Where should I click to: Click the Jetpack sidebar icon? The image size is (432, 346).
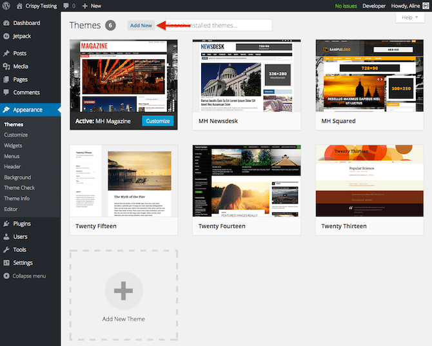pyautogui.click(x=6, y=36)
